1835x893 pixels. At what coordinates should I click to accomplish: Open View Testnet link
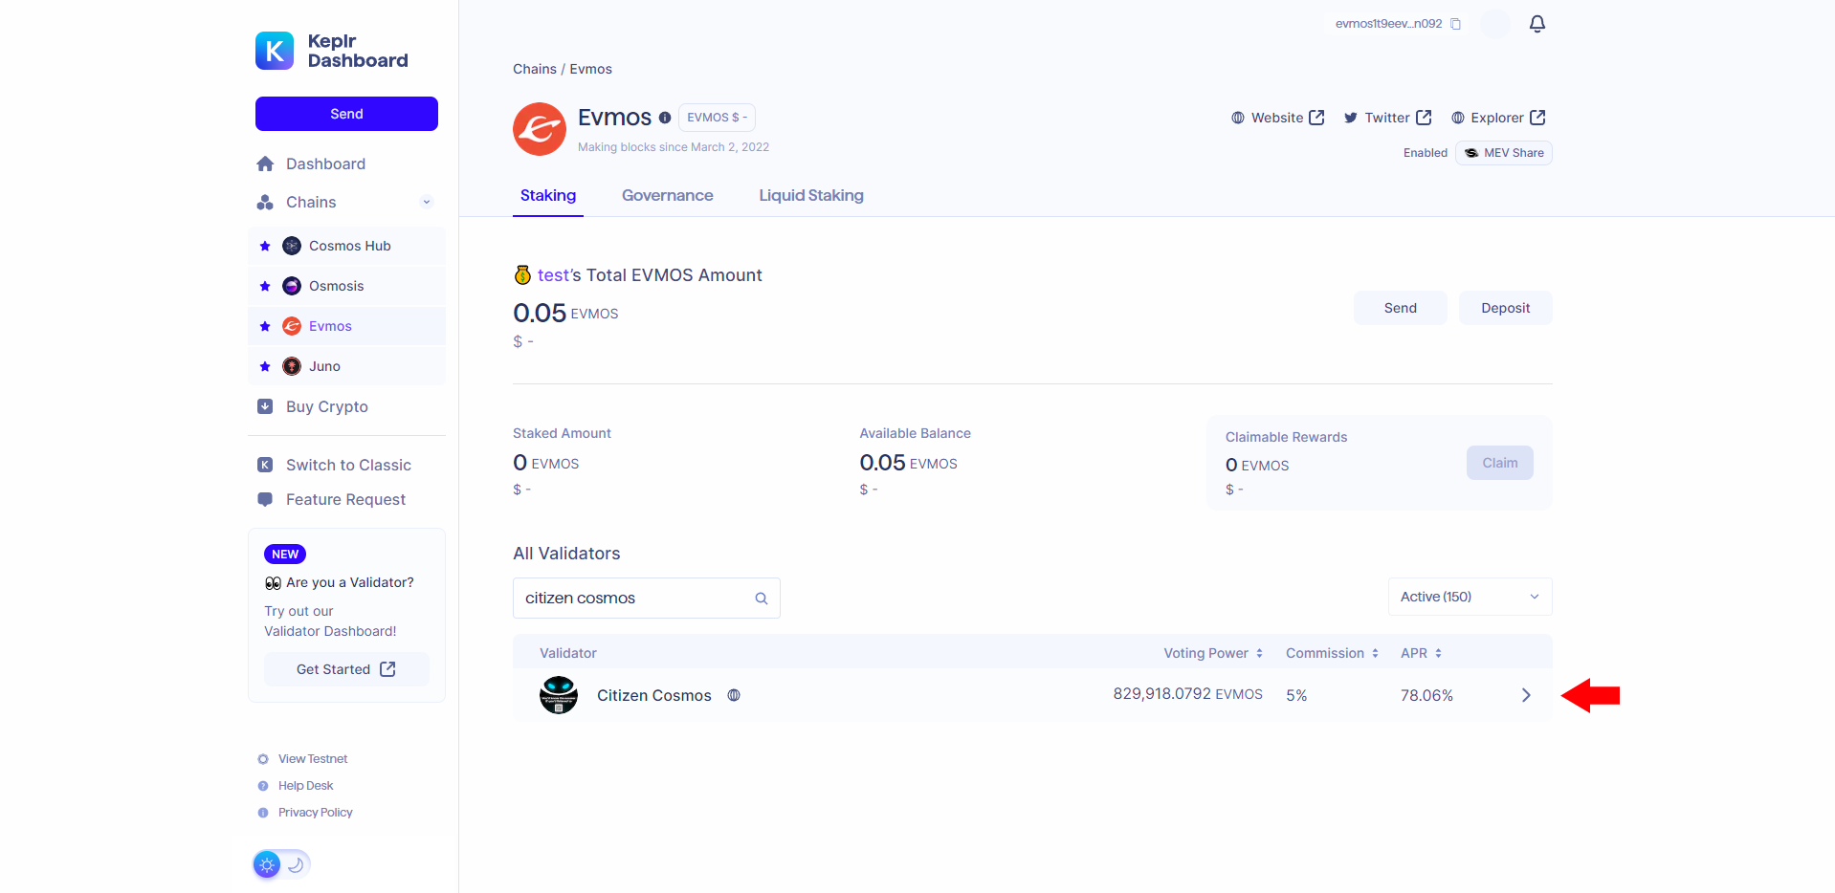pyautogui.click(x=313, y=759)
